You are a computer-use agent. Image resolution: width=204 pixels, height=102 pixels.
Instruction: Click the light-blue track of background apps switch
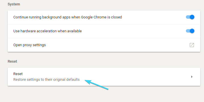(x=188, y=17)
